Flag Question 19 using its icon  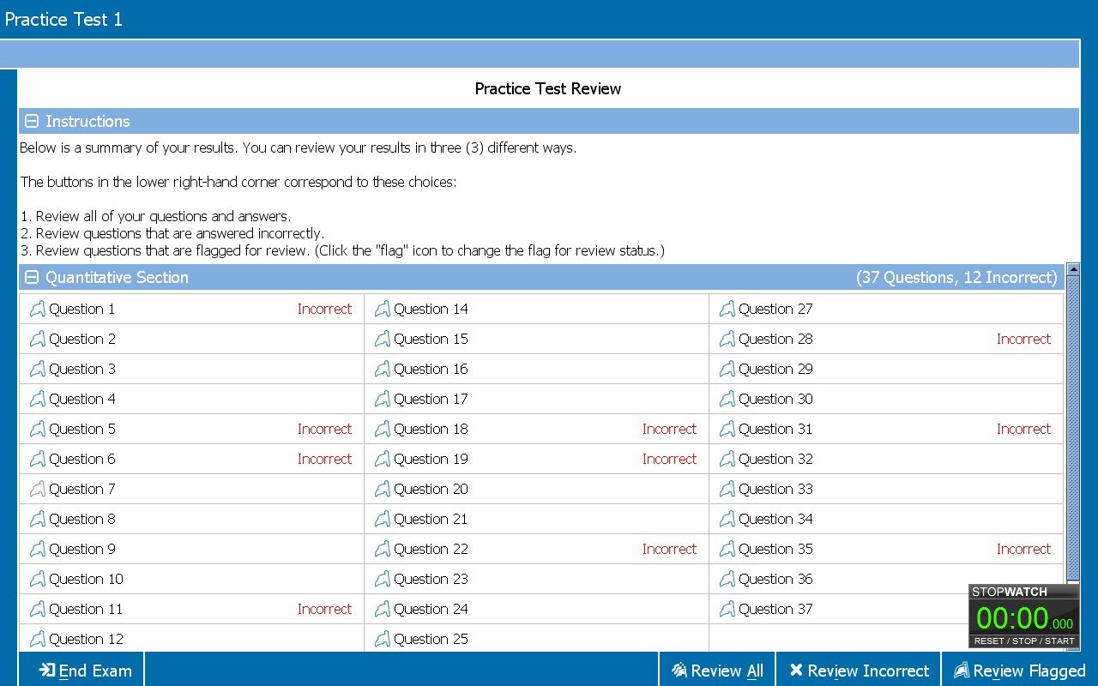coord(382,459)
